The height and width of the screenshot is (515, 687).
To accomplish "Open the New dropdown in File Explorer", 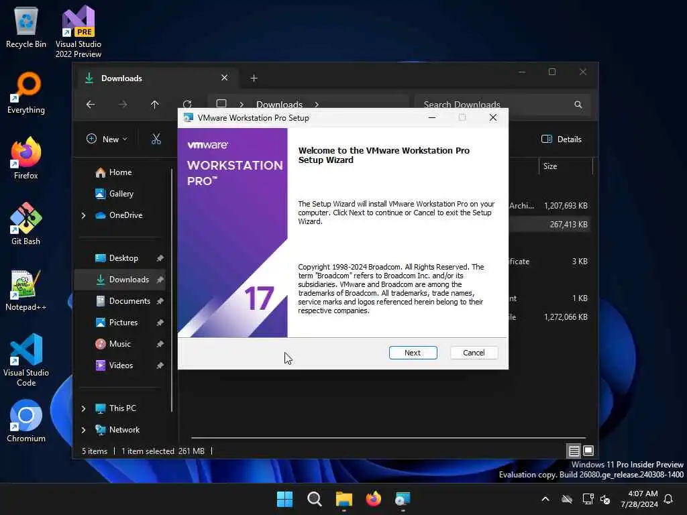I will tap(107, 139).
